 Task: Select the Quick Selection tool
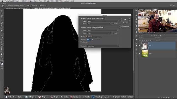pyautogui.click(x=2, y=18)
